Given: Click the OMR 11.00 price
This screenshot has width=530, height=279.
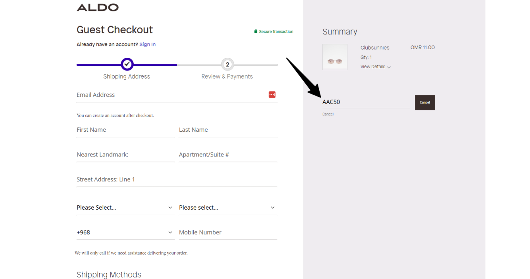Looking at the screenshot, I should [423, 48].
